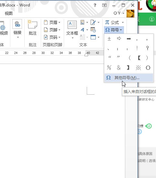This screenshot has width=156, height=178.
Task: Click the user avatar in green browser header
Action: click(151, 19)
